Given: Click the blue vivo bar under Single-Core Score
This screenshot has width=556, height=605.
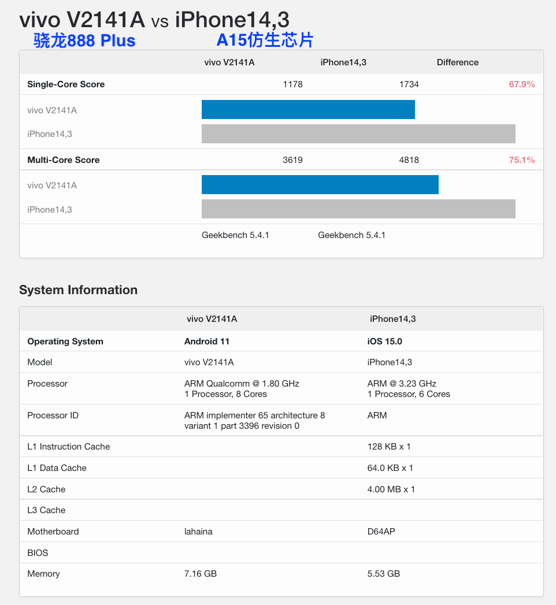Looking at the screenshot, I should (308, 110).
